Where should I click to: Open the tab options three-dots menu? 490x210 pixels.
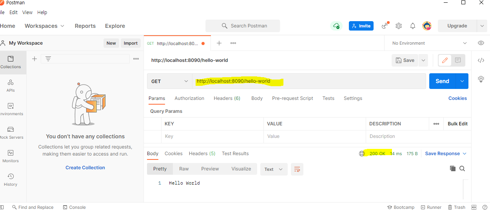tap(233, 43)
